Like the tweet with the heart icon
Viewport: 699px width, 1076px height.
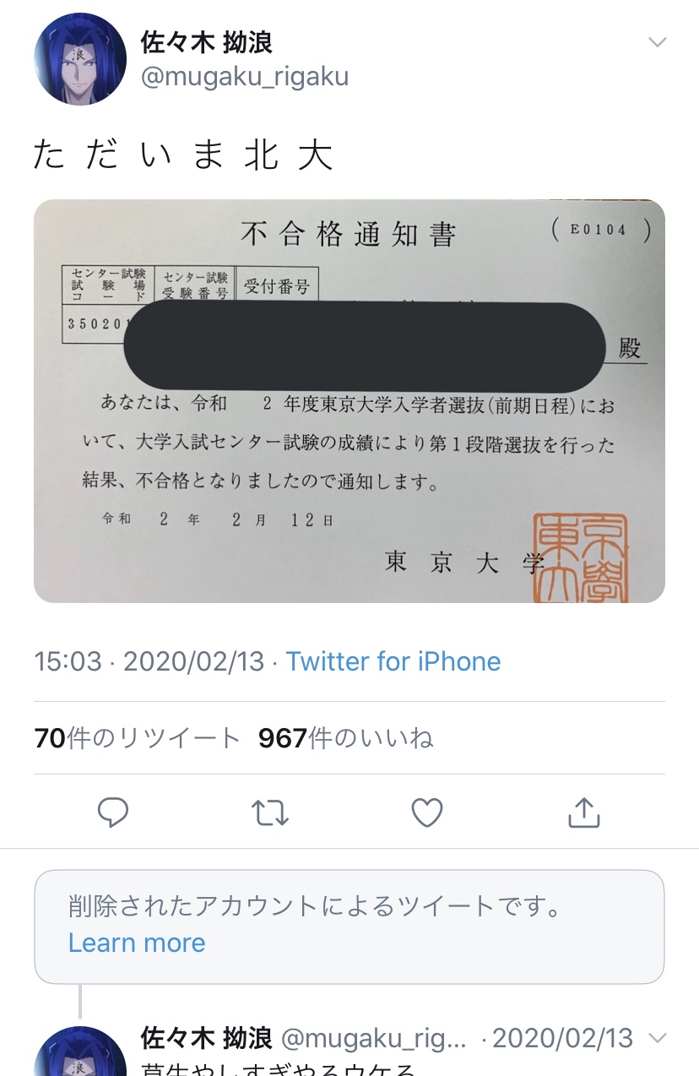click(427, 812)
